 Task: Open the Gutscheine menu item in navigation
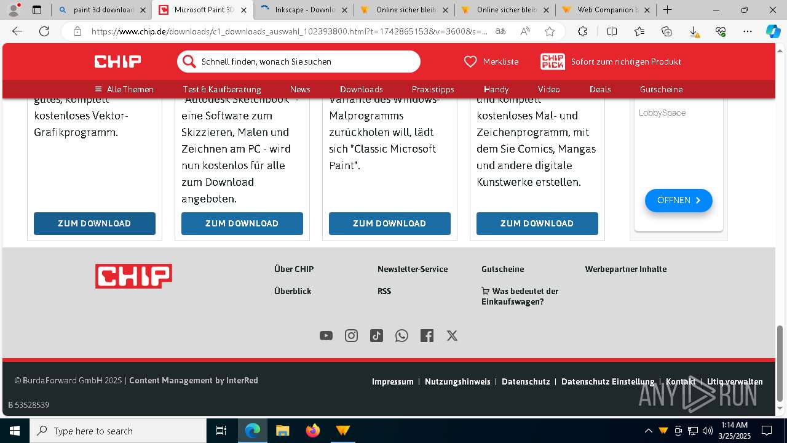pyautogui.click(x=661, y=89)
